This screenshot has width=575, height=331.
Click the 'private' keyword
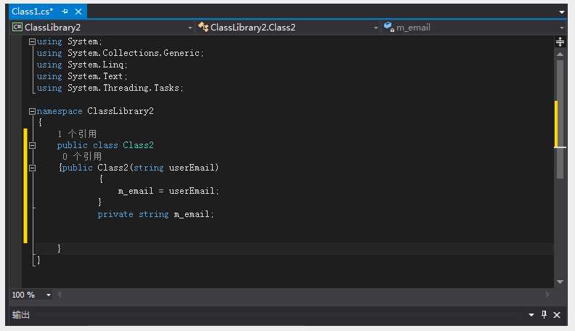click(115, 214)
